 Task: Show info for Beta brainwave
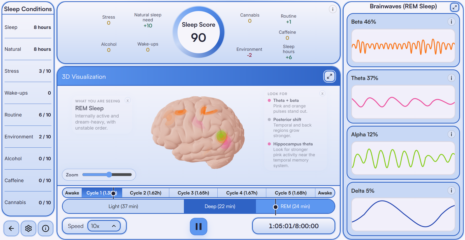pyautogui.click(x=451, y=22)
